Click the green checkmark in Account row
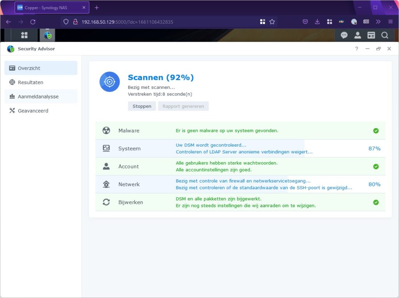Image resolution: width=399 pixels, height=298 pixels. tap(376, 167)
